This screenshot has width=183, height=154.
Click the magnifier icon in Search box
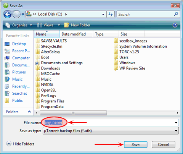click(176, 14)
